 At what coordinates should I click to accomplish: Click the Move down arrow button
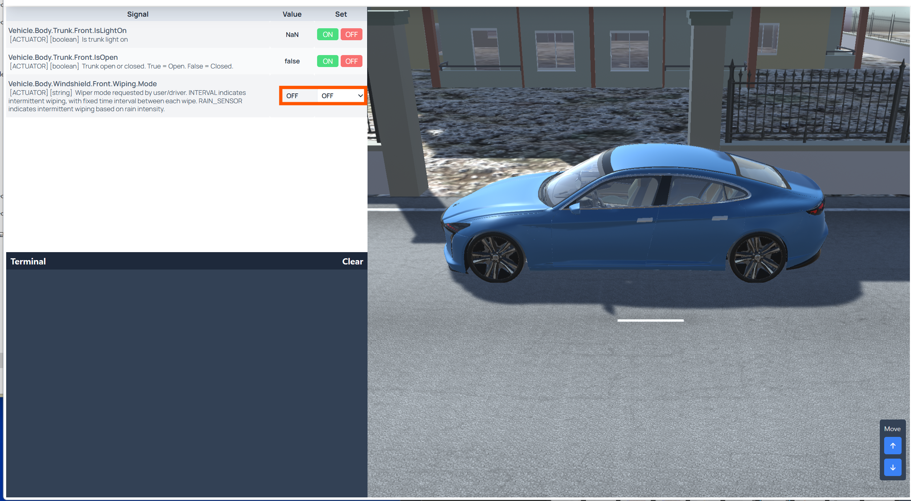click(x=892, y=467)
